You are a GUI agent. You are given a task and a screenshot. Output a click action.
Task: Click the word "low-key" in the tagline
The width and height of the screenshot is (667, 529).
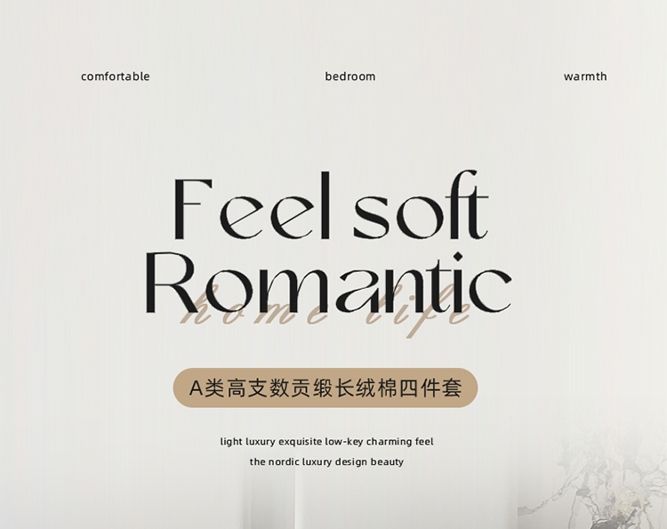tap(344, 442)
